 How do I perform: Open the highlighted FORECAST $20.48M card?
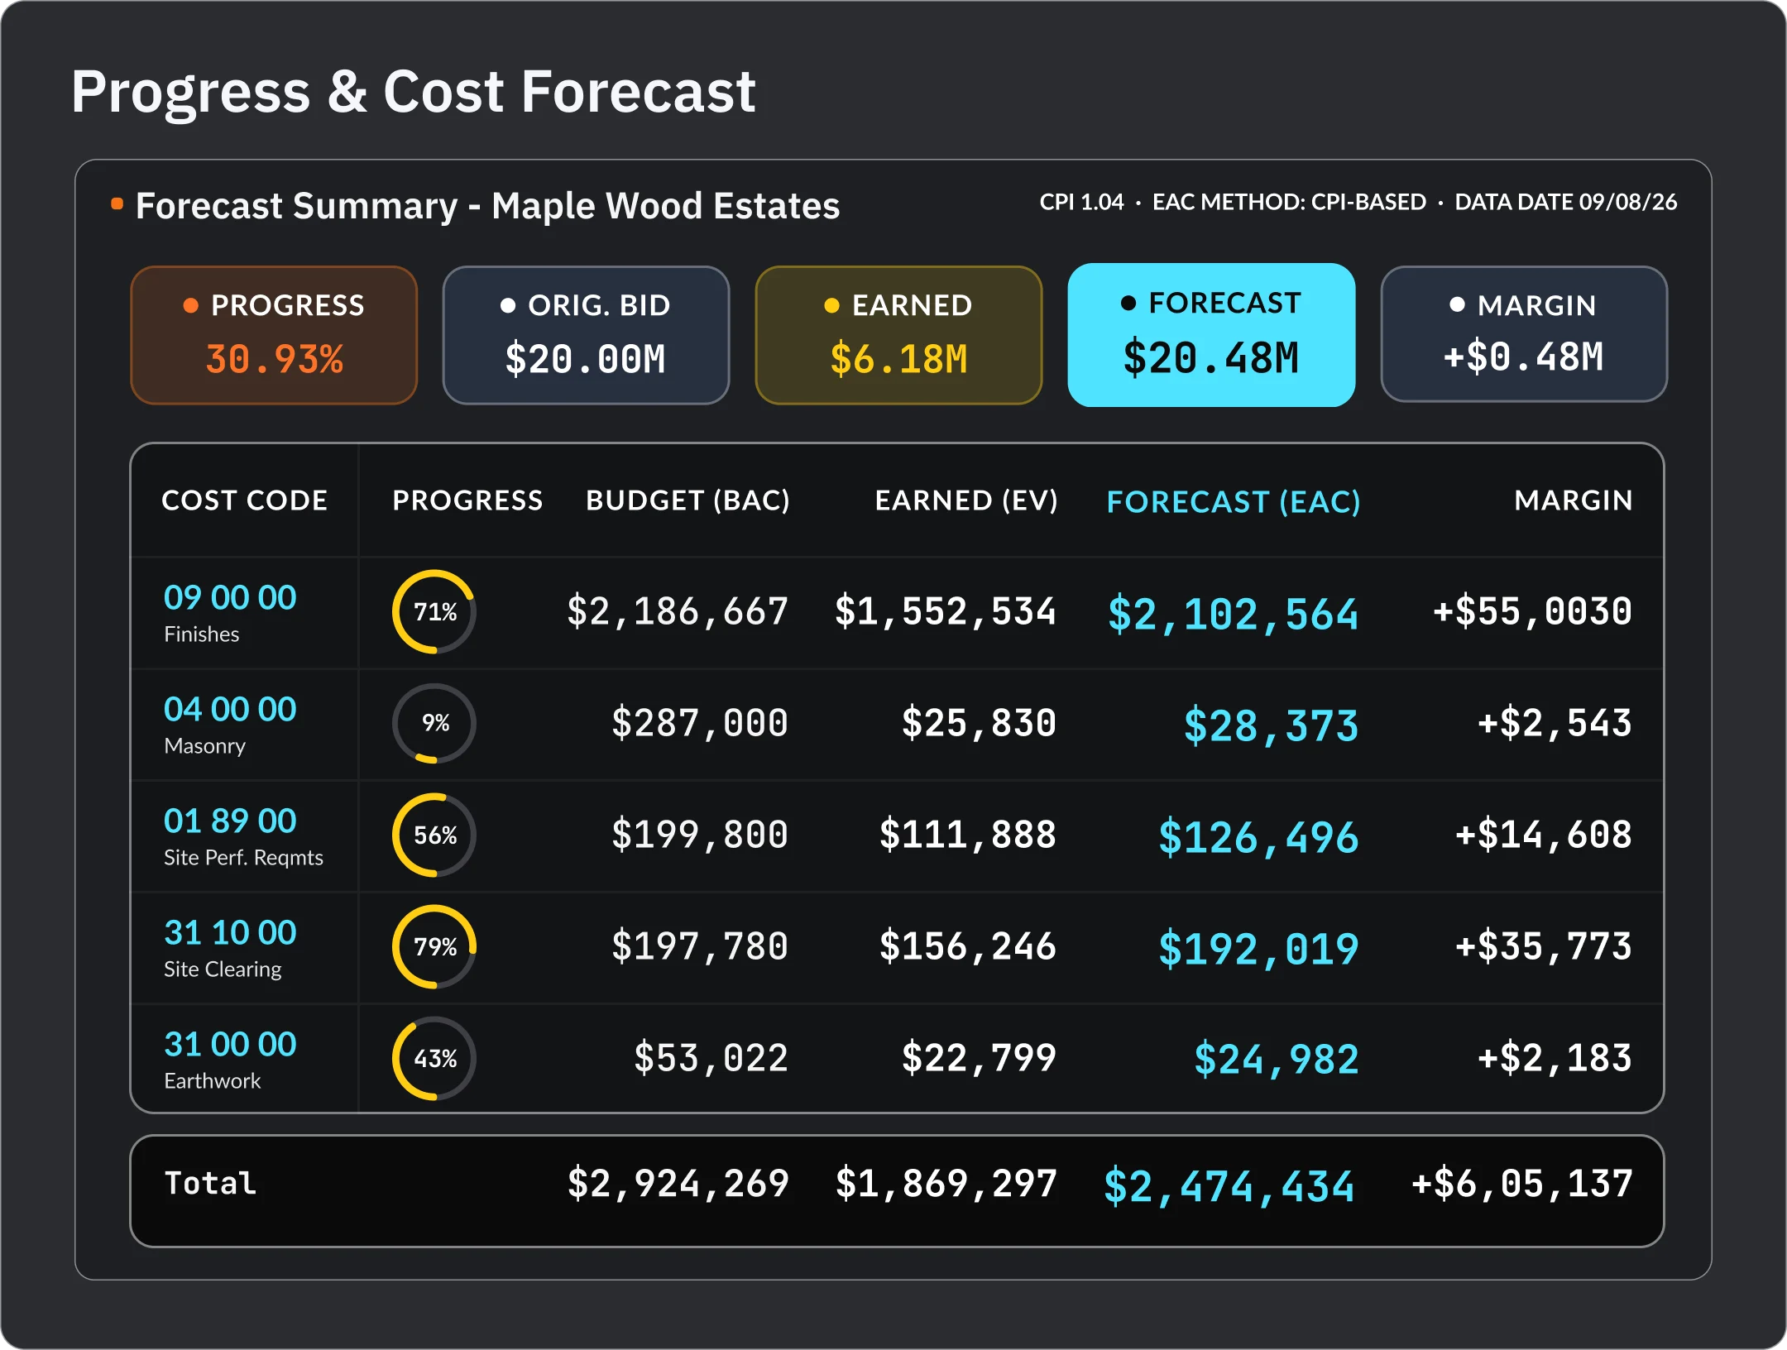[1211, 335]
